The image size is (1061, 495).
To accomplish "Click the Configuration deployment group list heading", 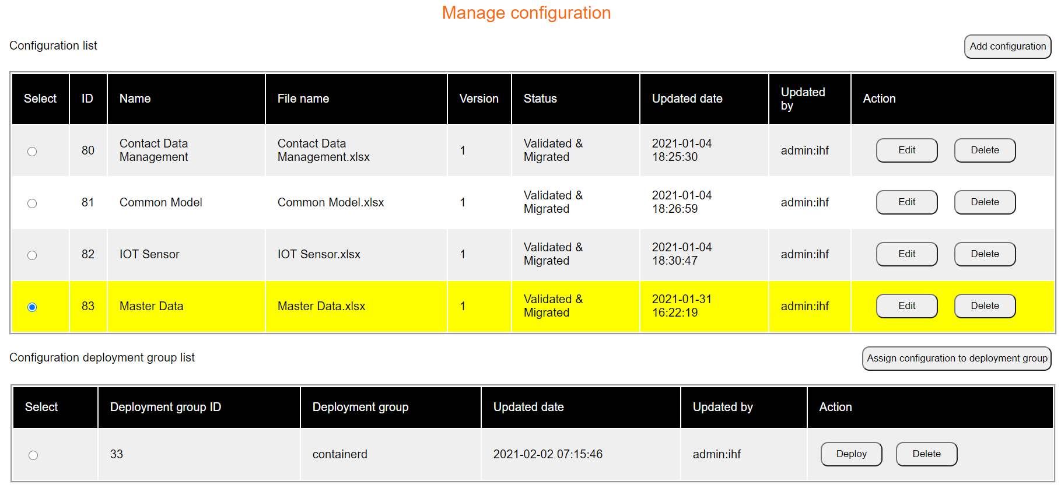I will 102,358.
